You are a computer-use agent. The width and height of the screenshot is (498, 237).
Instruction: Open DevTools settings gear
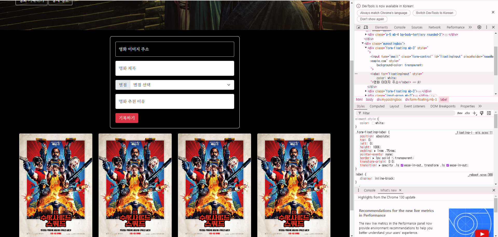click(479, 27)
